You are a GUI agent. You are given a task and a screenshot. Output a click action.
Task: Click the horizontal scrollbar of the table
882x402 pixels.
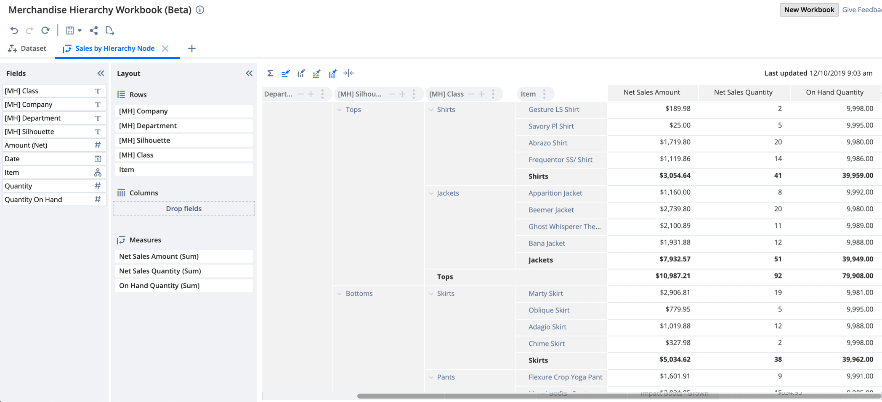619,396
